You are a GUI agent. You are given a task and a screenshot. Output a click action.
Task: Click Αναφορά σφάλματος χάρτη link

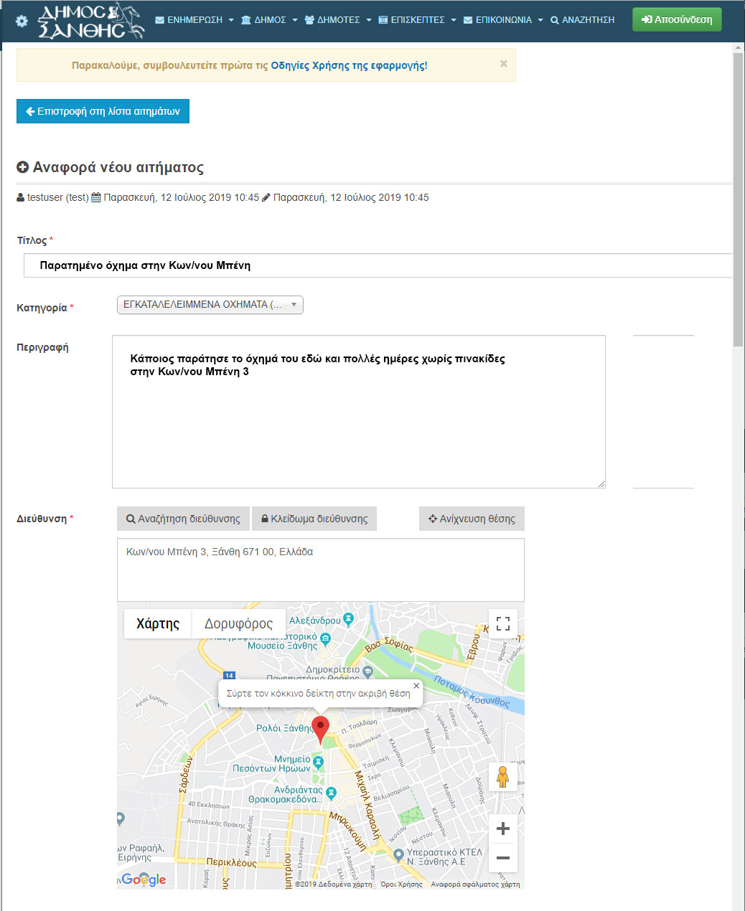point(475,884)
